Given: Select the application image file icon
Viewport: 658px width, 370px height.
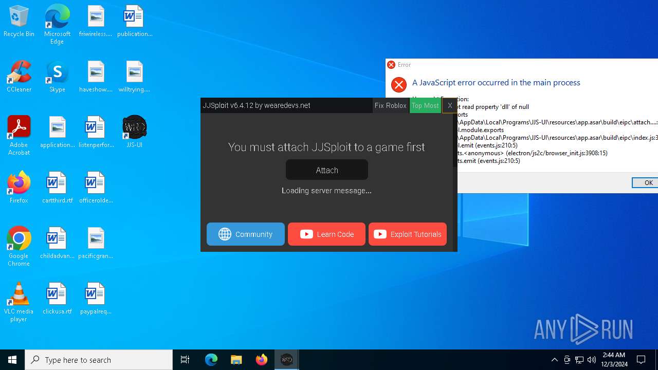Looking at the screenshot, I should click(58, 133).
